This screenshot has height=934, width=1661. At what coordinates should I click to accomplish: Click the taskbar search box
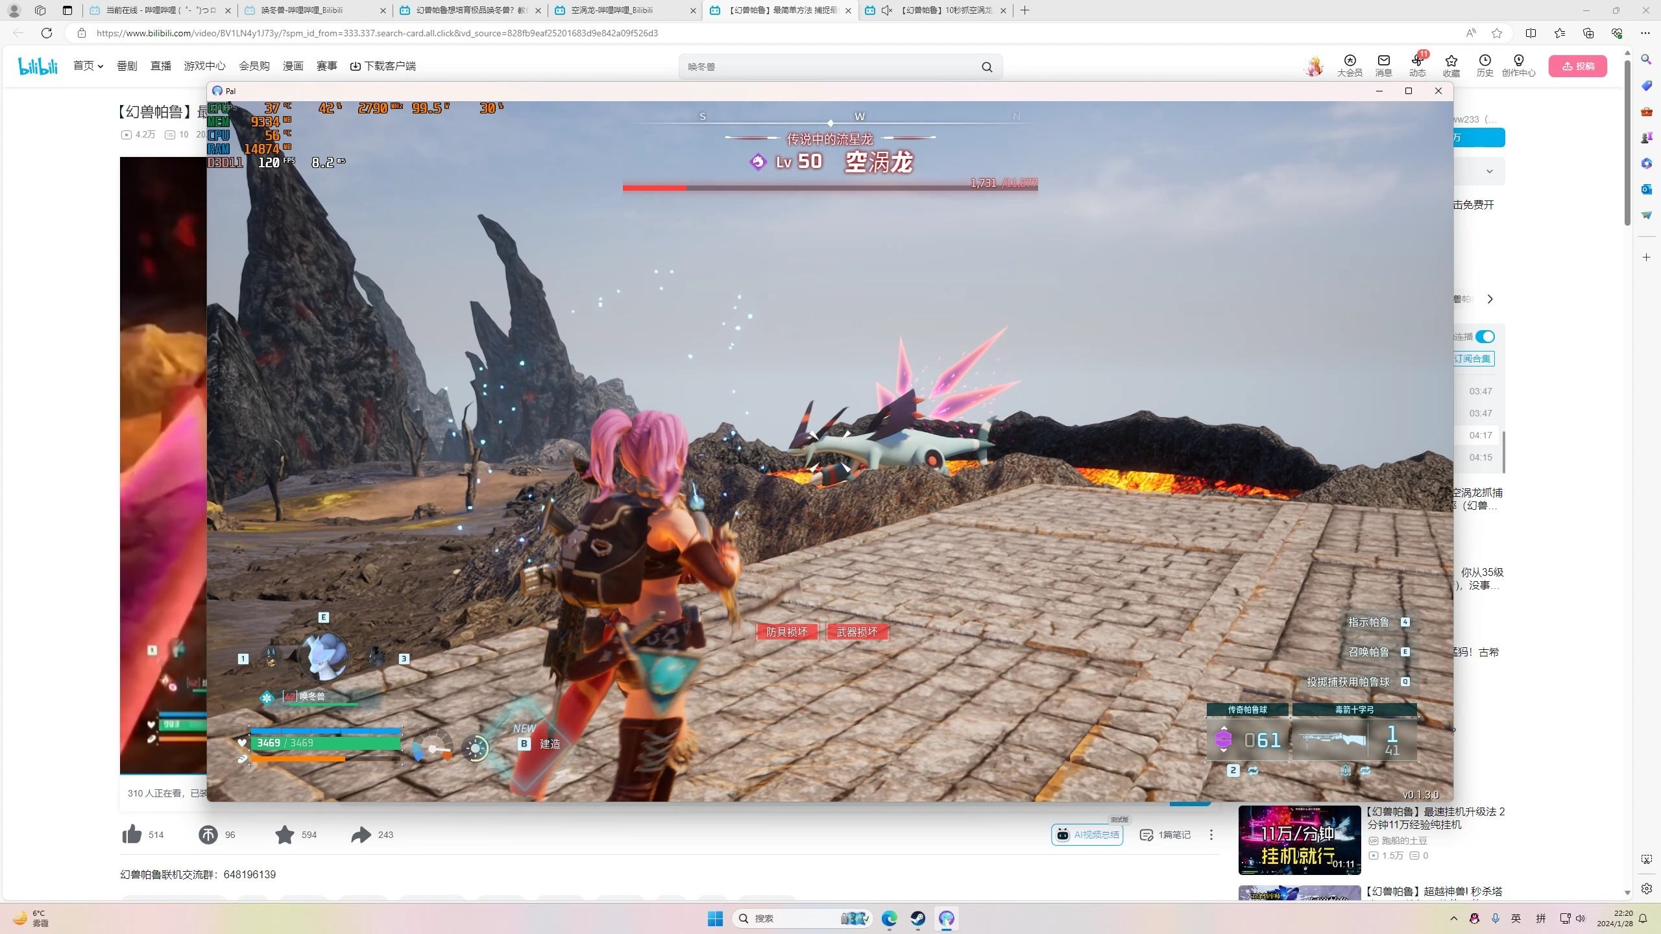802,918
